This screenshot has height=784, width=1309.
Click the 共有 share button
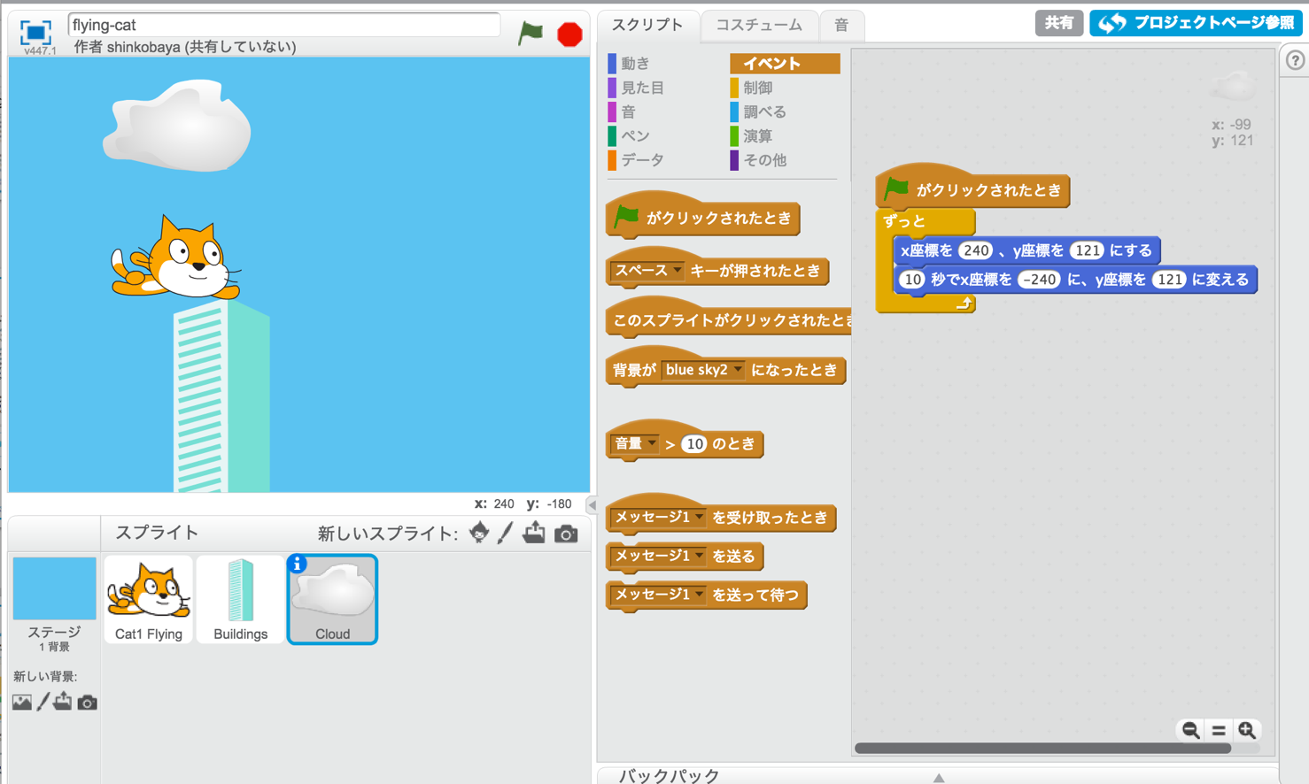coord(1058,23)
